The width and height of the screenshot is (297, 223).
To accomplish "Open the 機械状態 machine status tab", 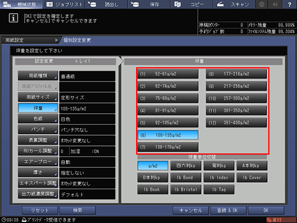I will point(21,4).
